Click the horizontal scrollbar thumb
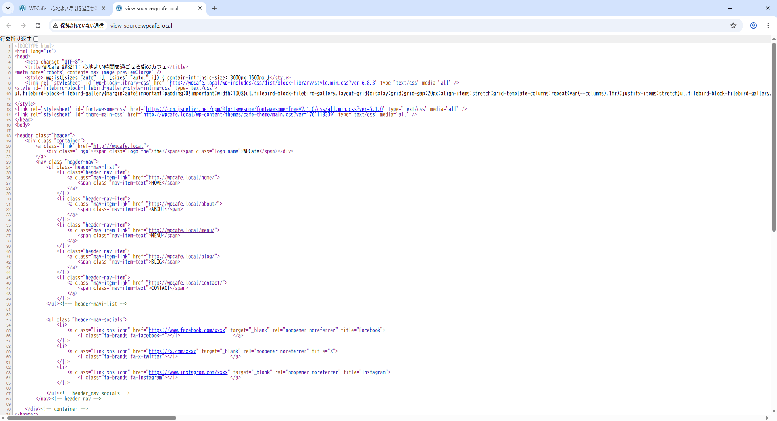777x421 pixels. [91, 418]
